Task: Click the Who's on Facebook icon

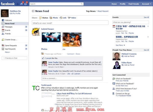Action: pos(113,79)
